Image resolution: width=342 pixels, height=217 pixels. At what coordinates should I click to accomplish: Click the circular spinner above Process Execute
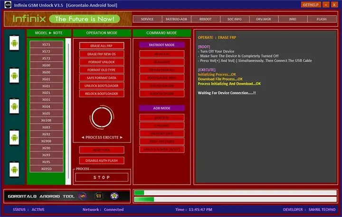(102, 118)
